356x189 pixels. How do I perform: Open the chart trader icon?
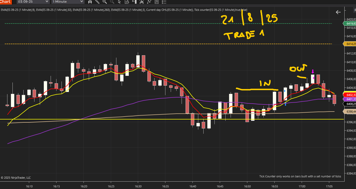(x=134, y=2)
